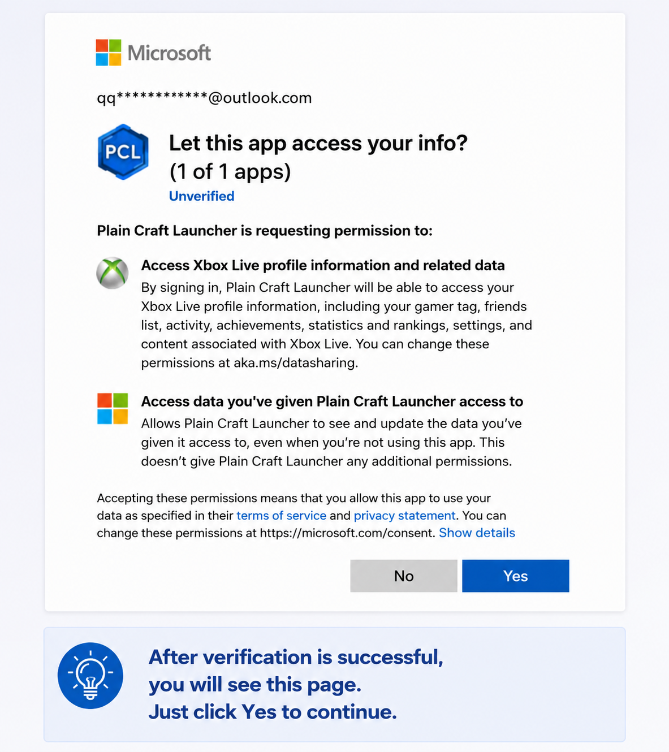This screenshot has height=752, width=669.
Task: Click 'Plain Craft Launcher is requesting permission to:'
Action: point(265,231)
